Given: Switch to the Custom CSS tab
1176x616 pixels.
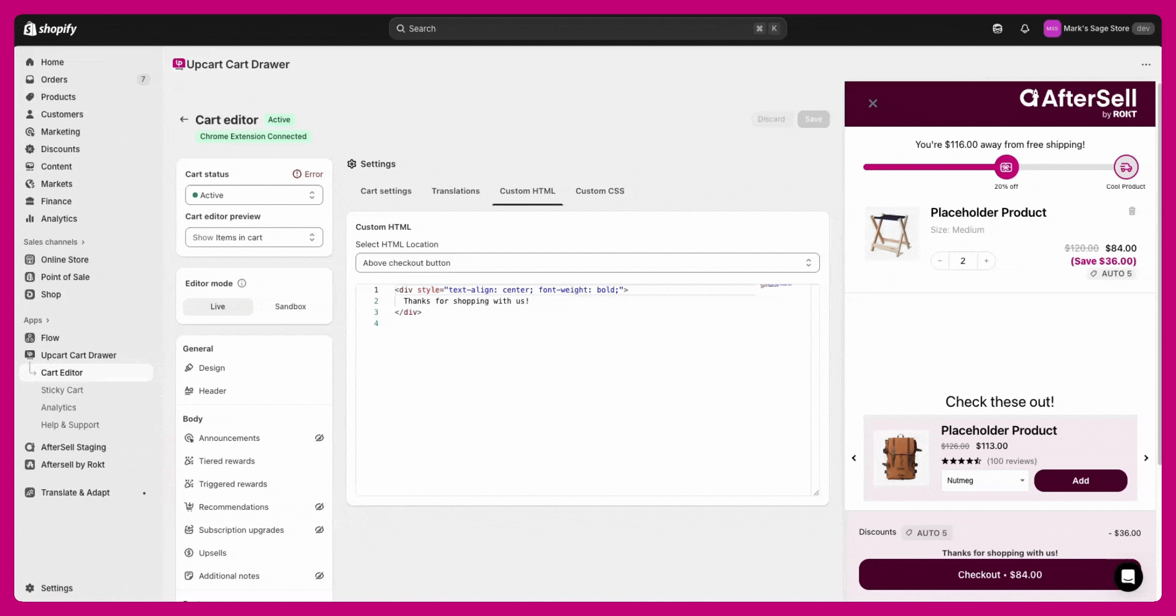Looking at the screenshot, I should pyautogui.click(x=599, y=191).
